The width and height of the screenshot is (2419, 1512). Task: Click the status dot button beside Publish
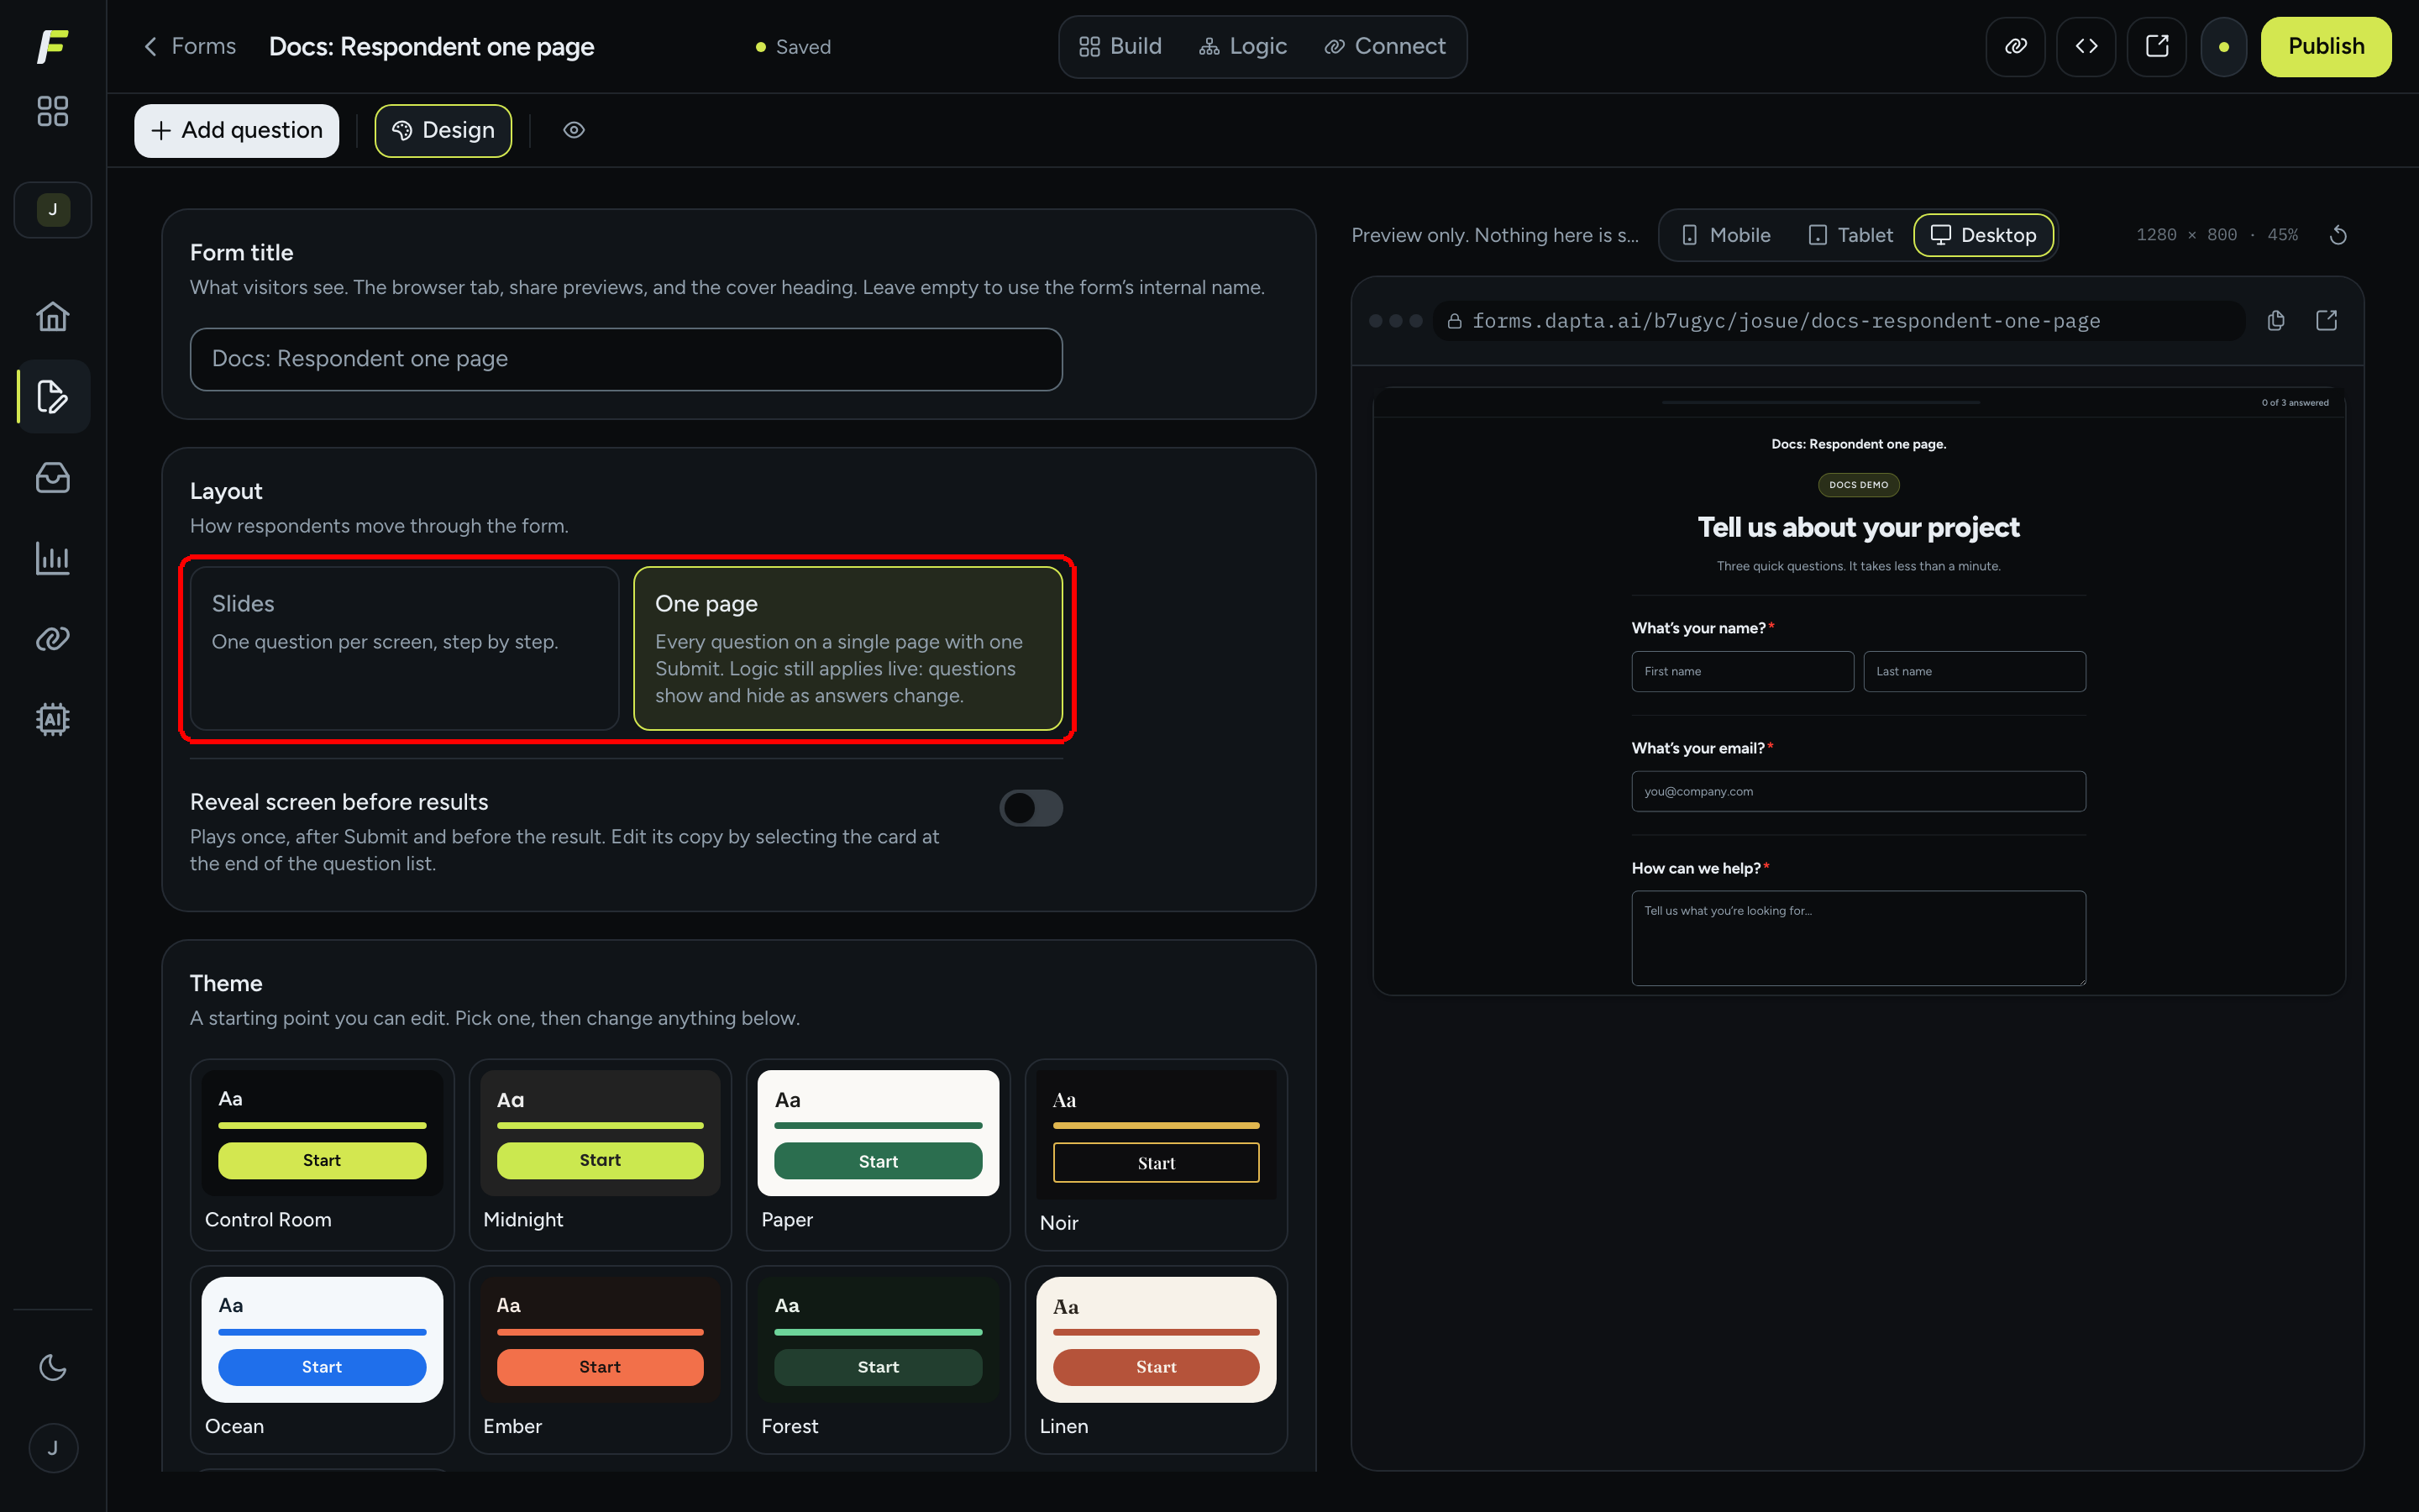point(2223,46)
